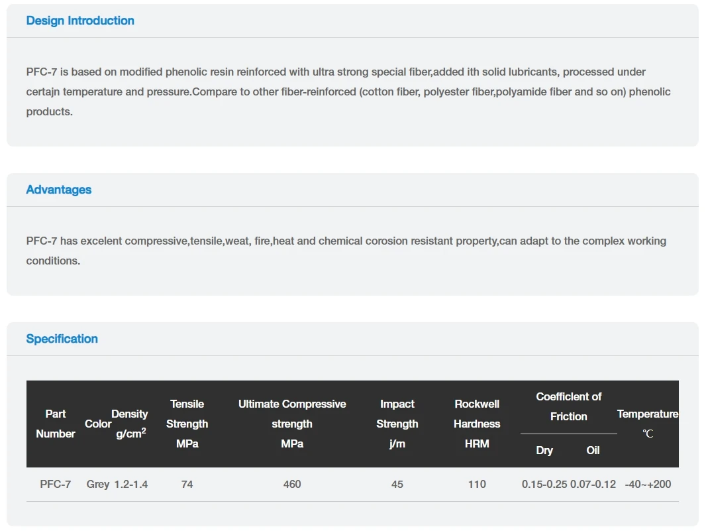
Task: Click the PFC-7 design introduction paragraph
Action: tap(348, 91)
